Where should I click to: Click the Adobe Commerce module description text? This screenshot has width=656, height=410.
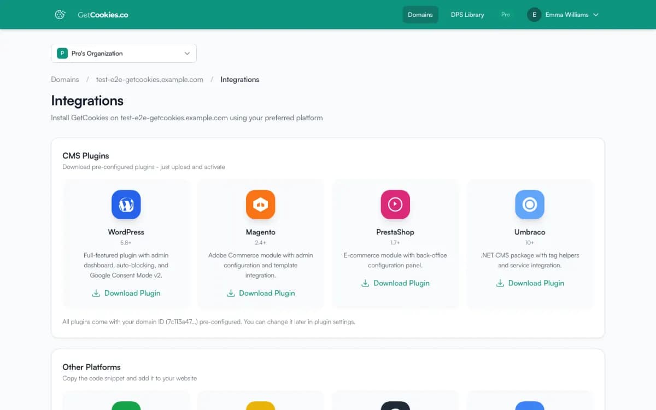pyautogui.click(x=261, y=265)
